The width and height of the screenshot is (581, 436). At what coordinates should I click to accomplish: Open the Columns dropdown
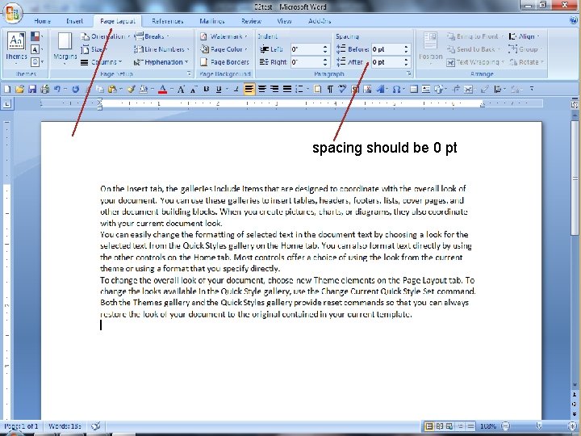[x=102, y=62]
